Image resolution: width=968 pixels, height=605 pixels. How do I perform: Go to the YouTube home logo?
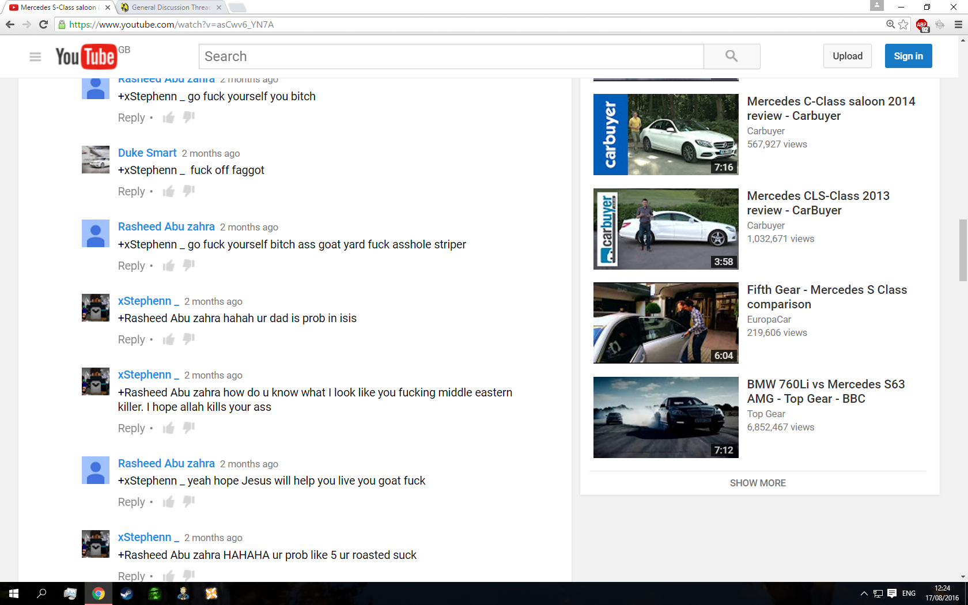[x=86, y=56]
